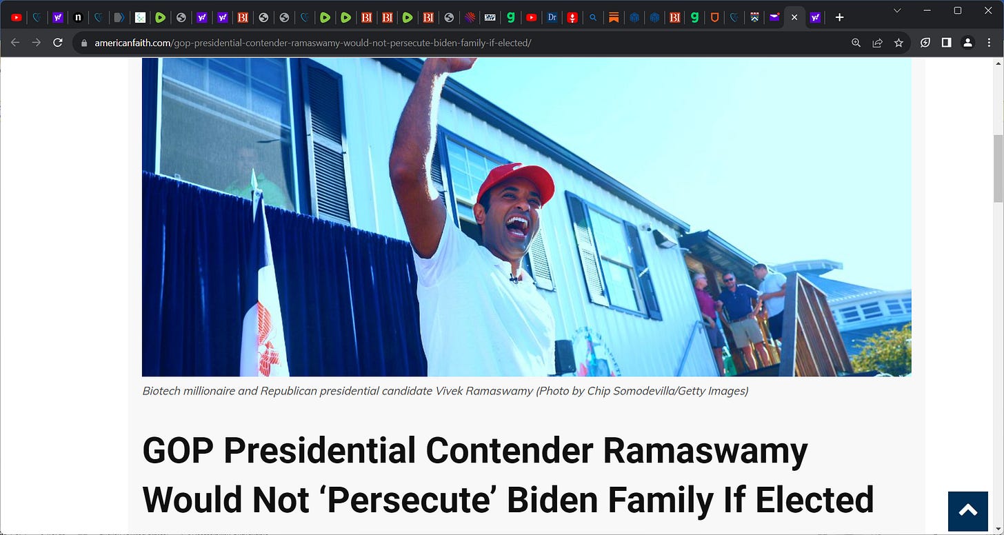Bookmark this page with the star icon

(x=898, y=43)
